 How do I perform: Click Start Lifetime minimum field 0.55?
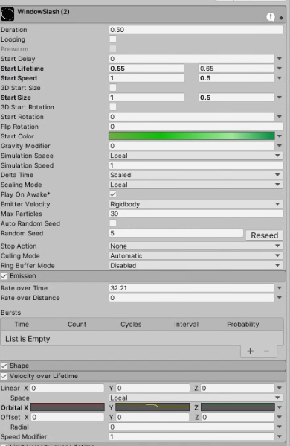(146, 69)
